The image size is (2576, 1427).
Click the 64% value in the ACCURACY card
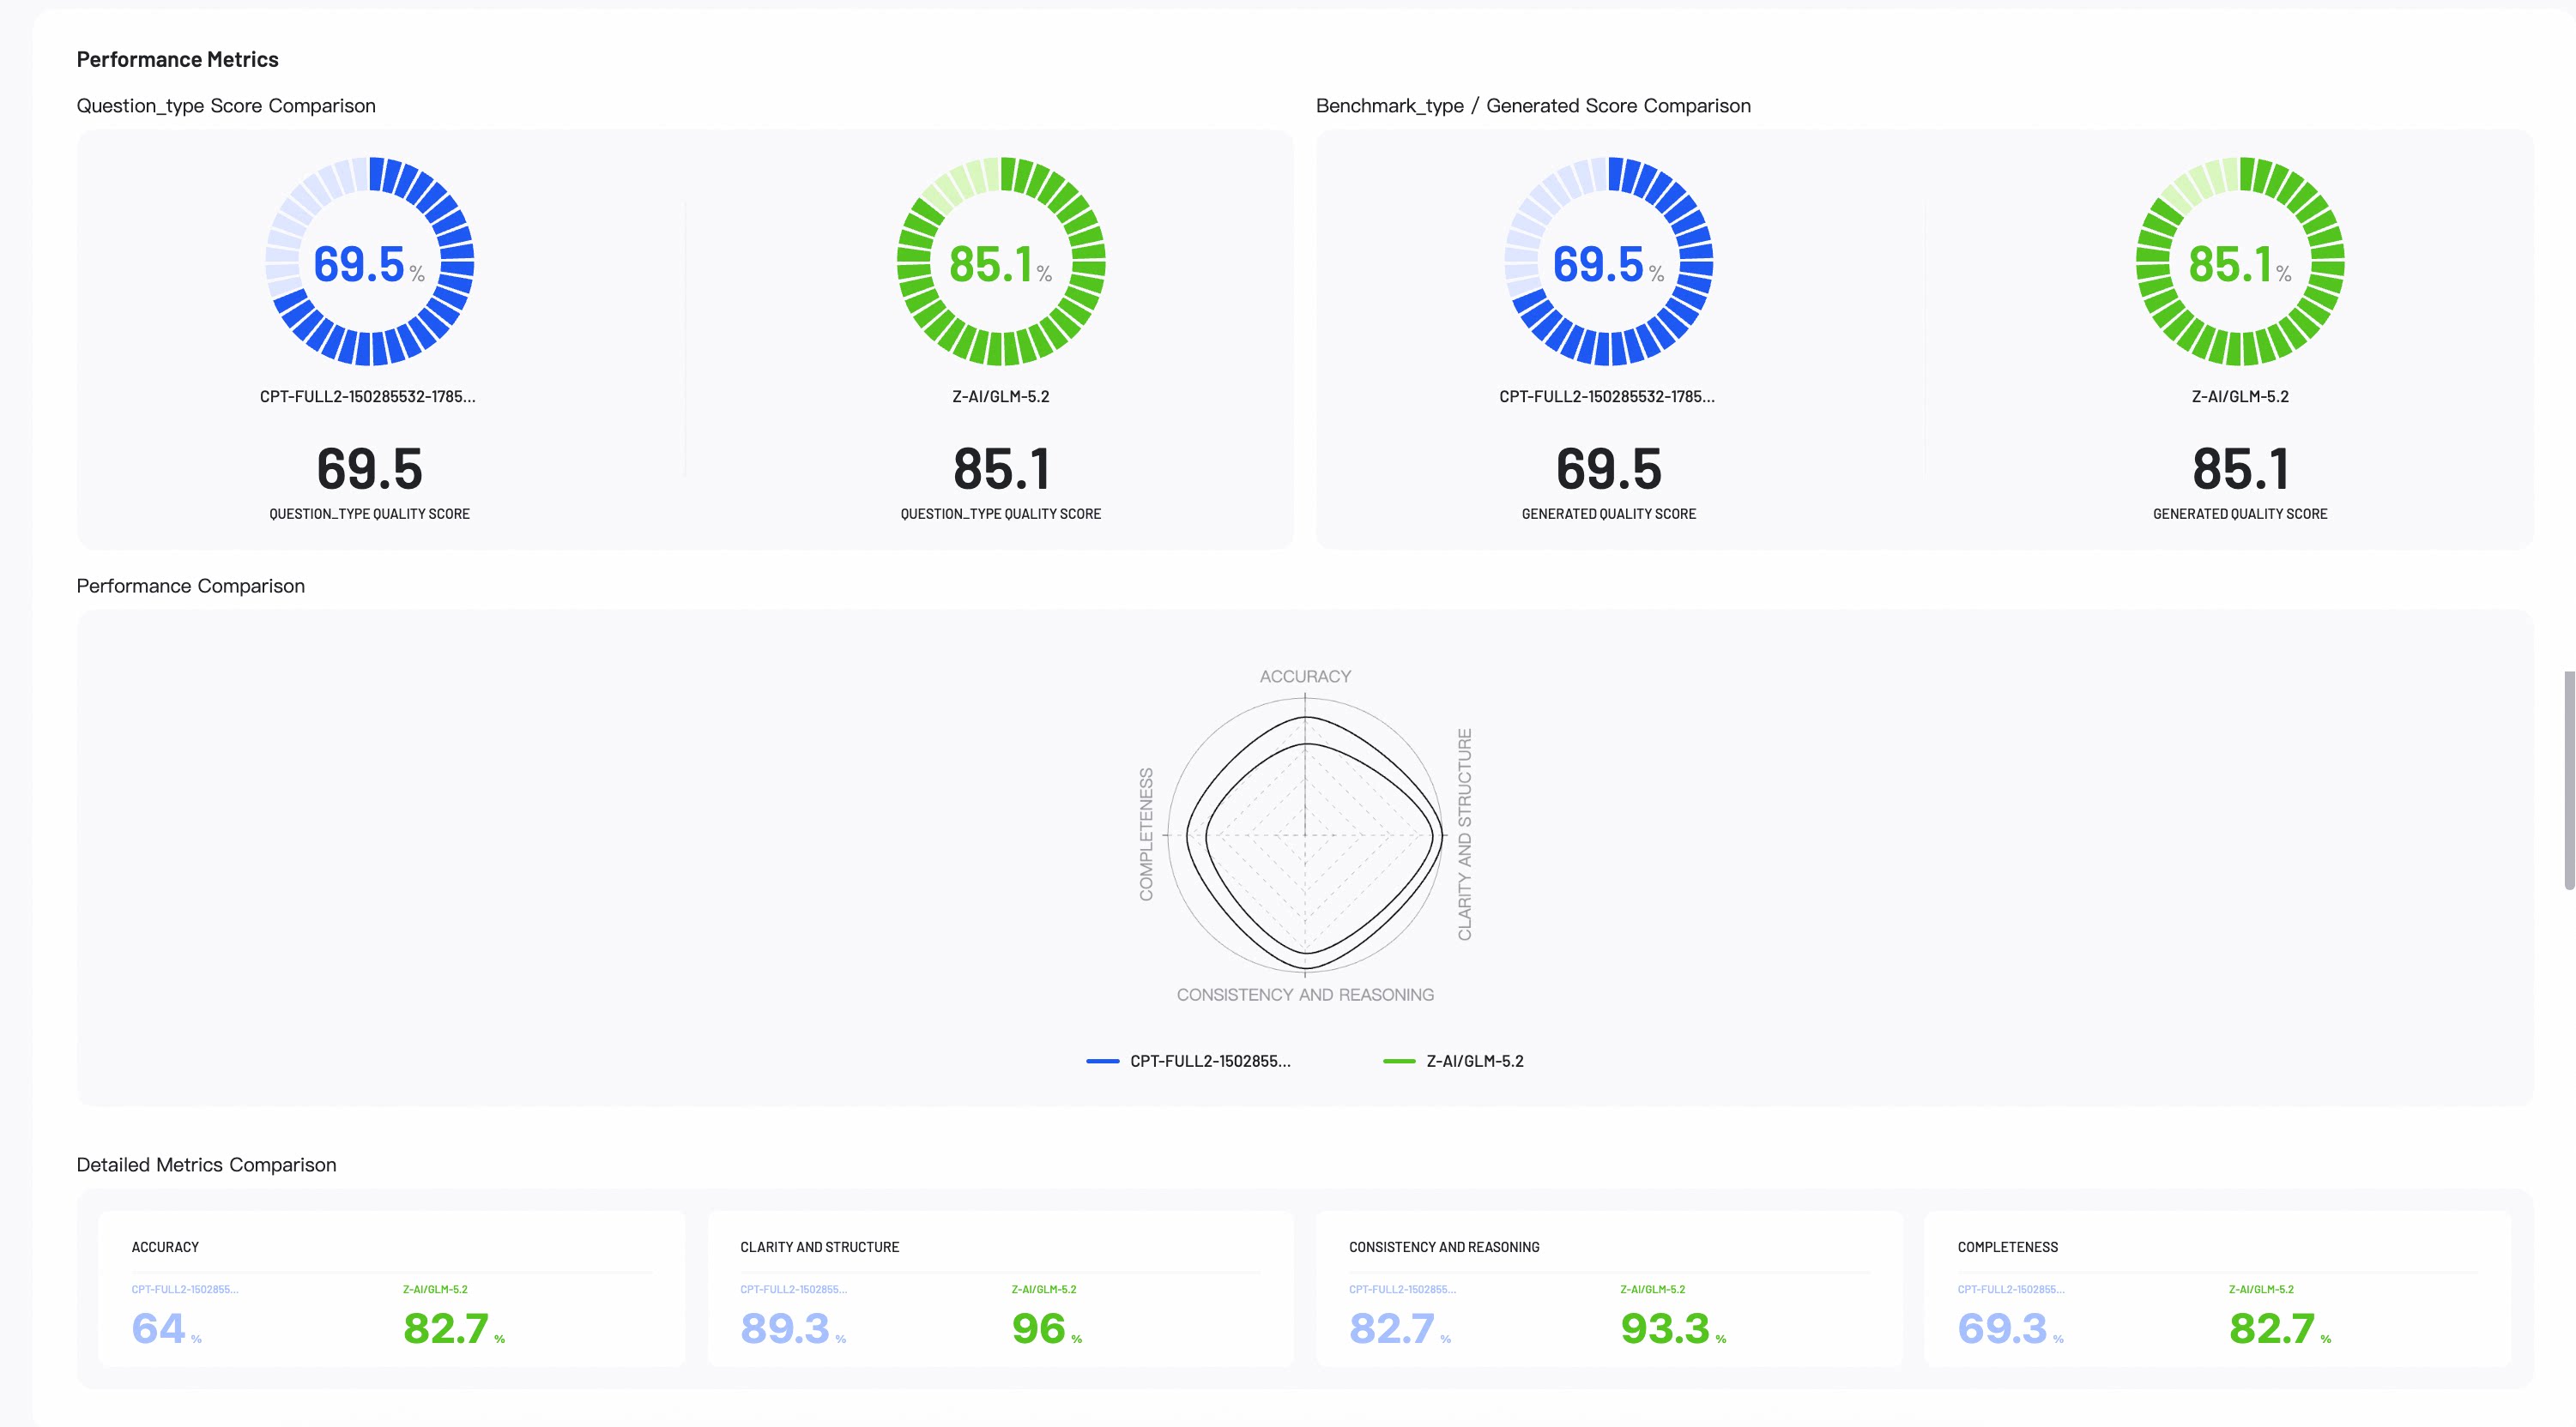tap(166, 1329)
